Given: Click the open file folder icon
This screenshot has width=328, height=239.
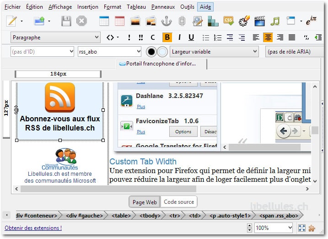Looking at the screenshot, I should click(39, 21).
